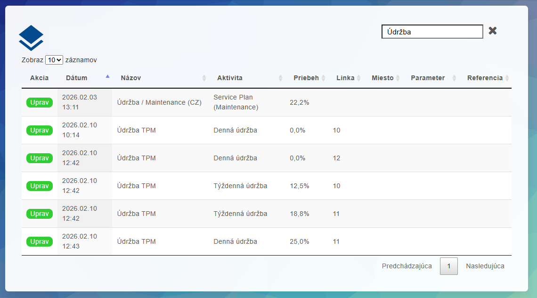
Task: Click sort arrows in Referencia column
Action: [507, 78]
